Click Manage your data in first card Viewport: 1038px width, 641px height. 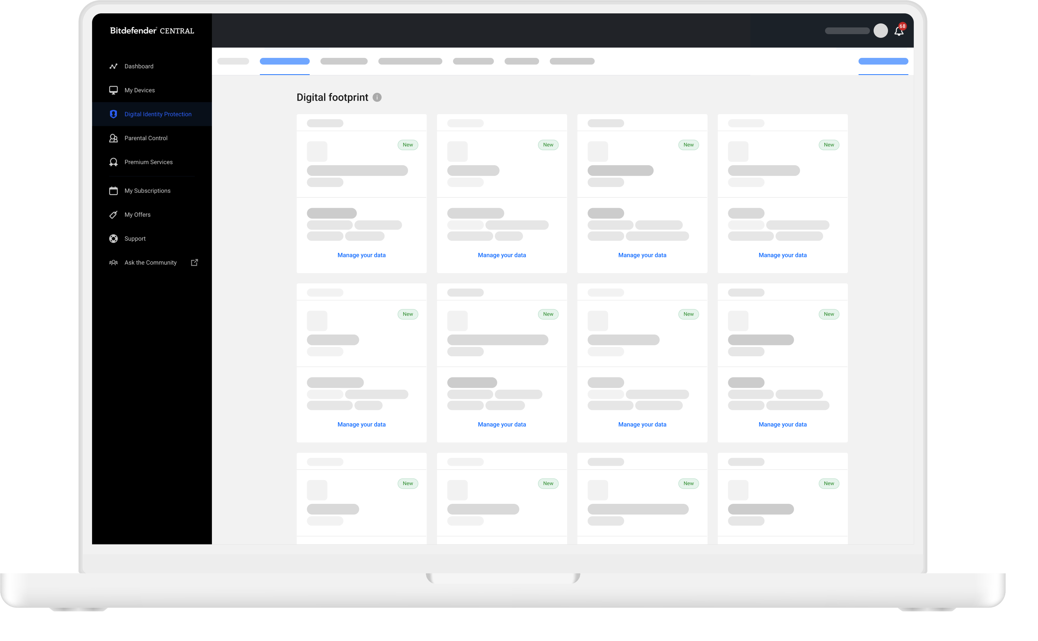tap(361, 255)
